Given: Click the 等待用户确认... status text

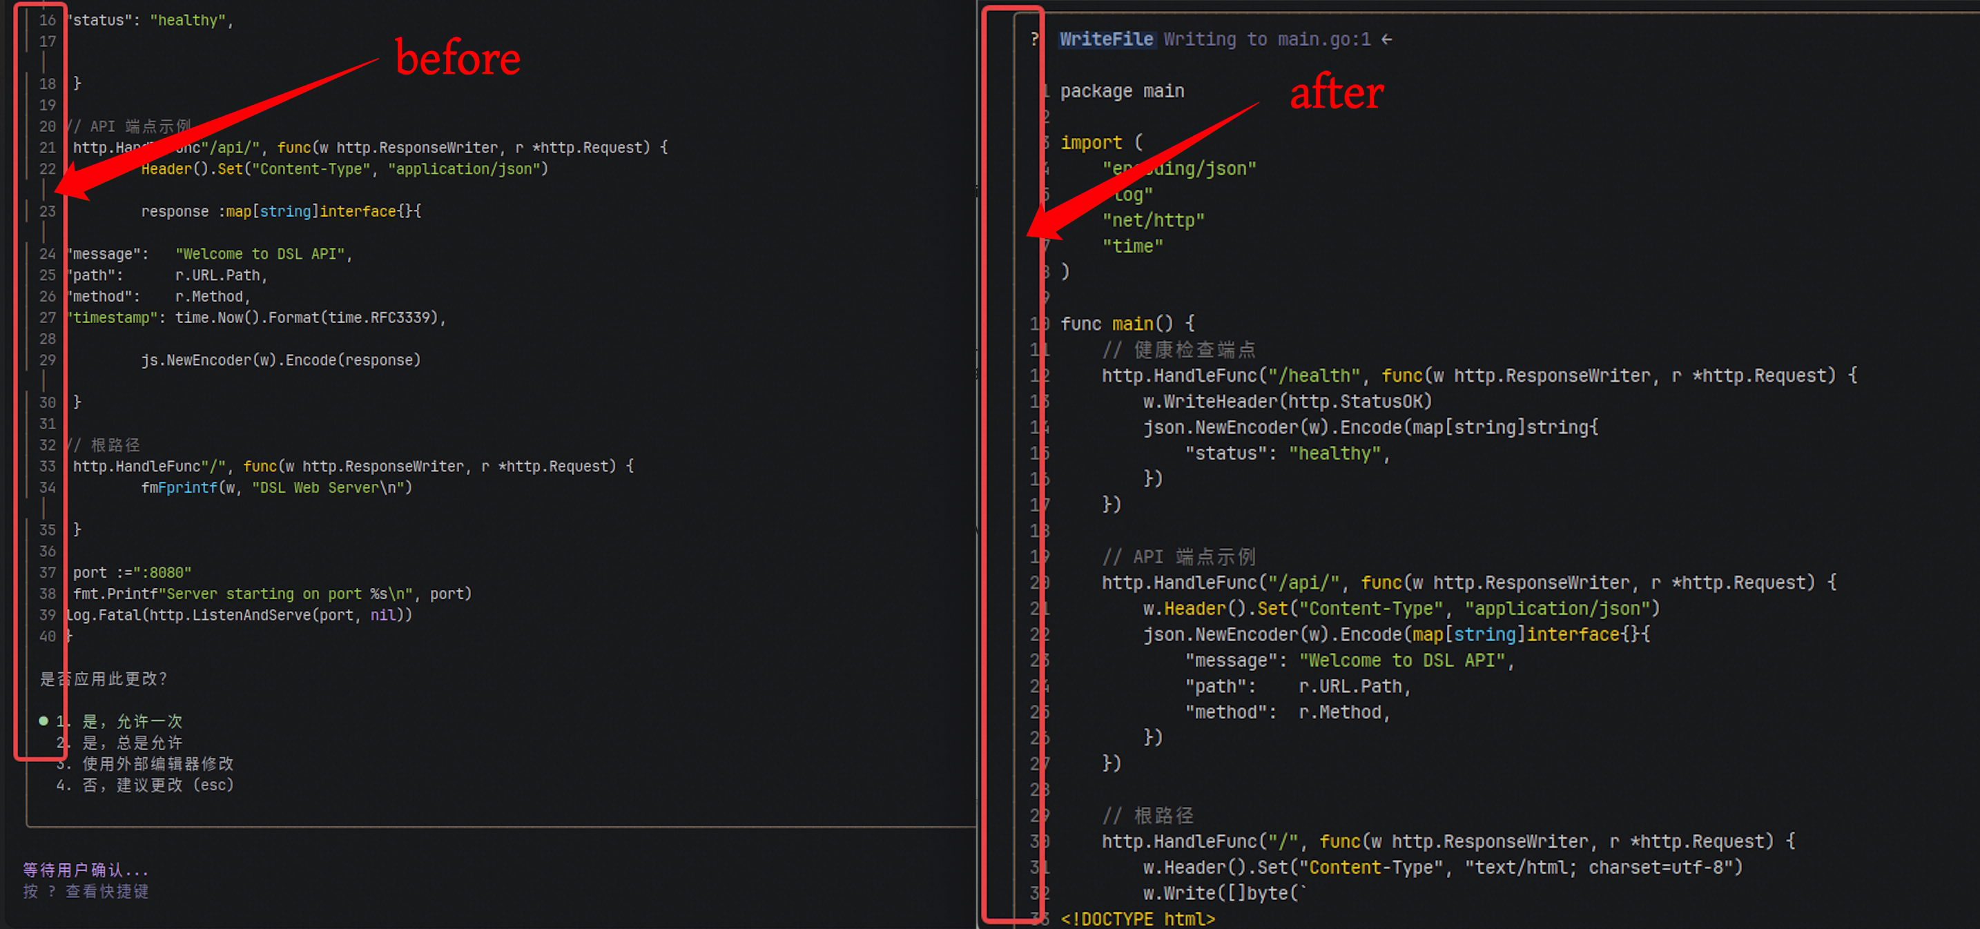Looking at the screenshot, I should pos(86,870).
